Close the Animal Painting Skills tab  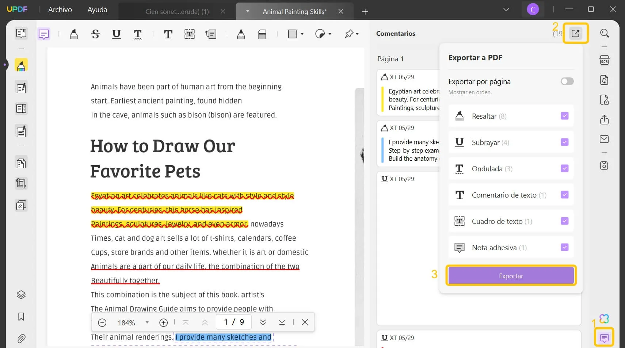(x=341, y=11)
